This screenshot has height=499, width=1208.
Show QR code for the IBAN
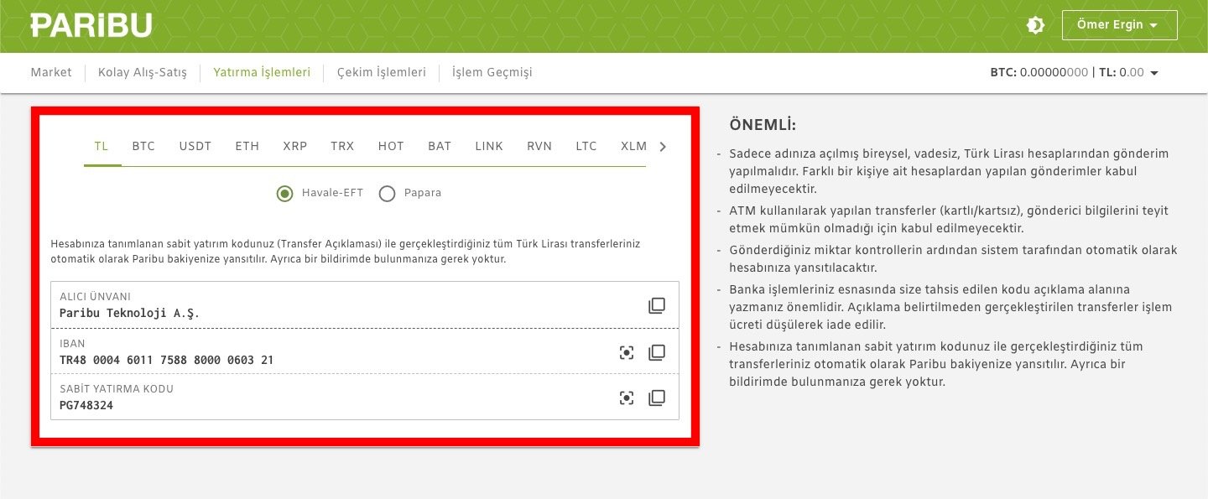(627, 353)
